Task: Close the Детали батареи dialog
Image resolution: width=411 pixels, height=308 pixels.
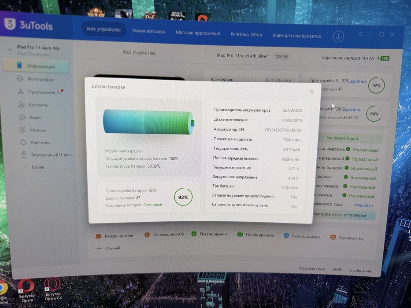Action: (311, 91)
